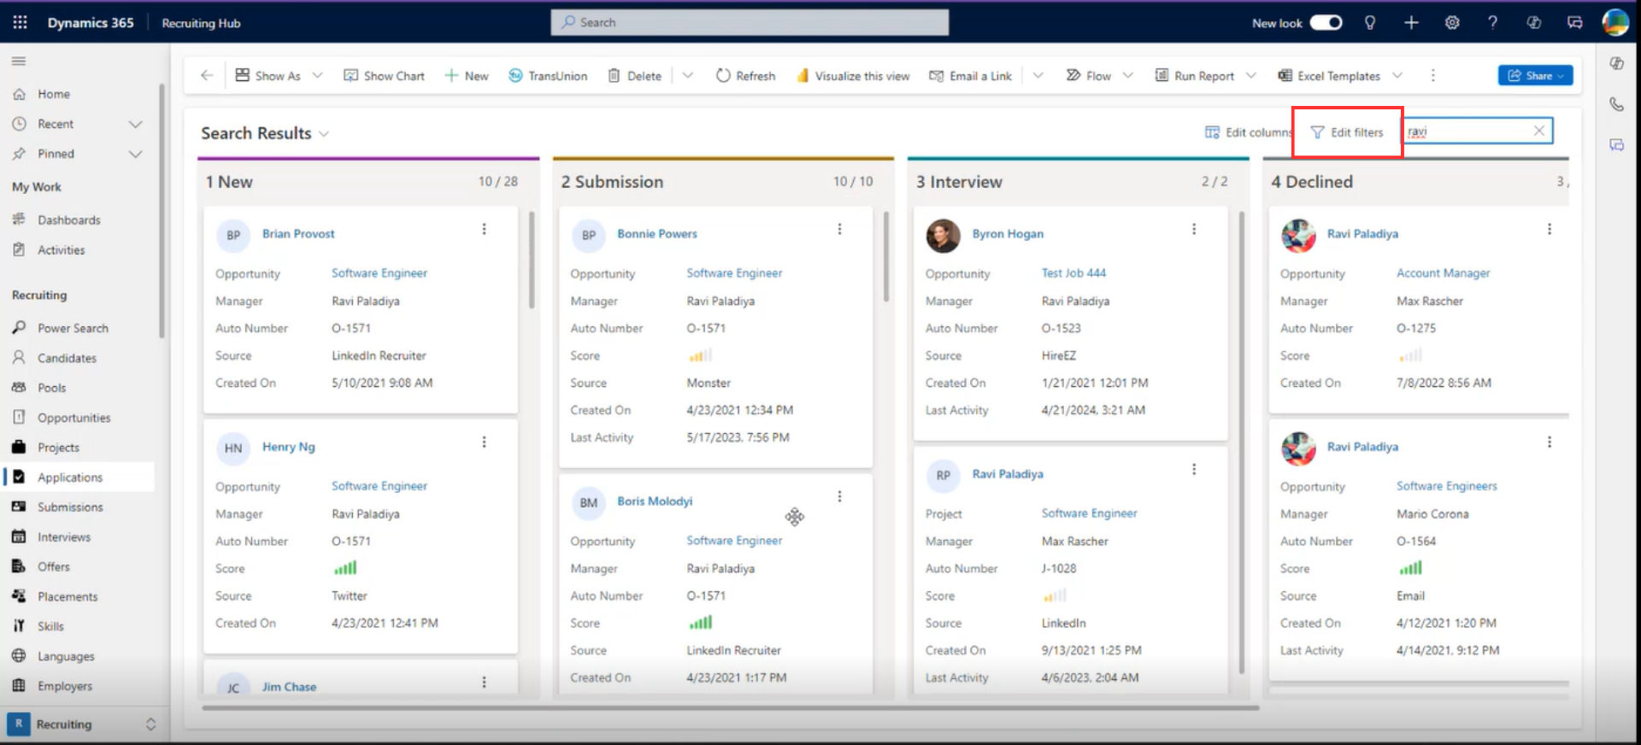Expand the Pinned section chevron
Screen dimensions: 1641x745
pyautogui.click(x=135, y=154)
